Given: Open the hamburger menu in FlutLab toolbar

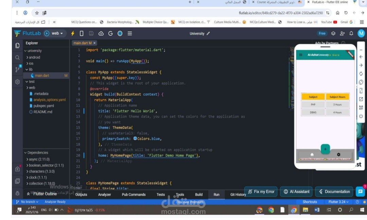Looking at the screenshot, I should click(x=130, y=34).
